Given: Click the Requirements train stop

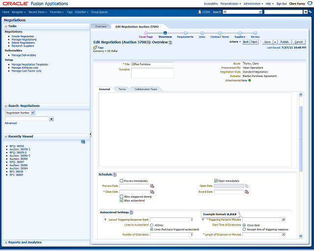Looking at the screenshot, I should coord(185,33).
